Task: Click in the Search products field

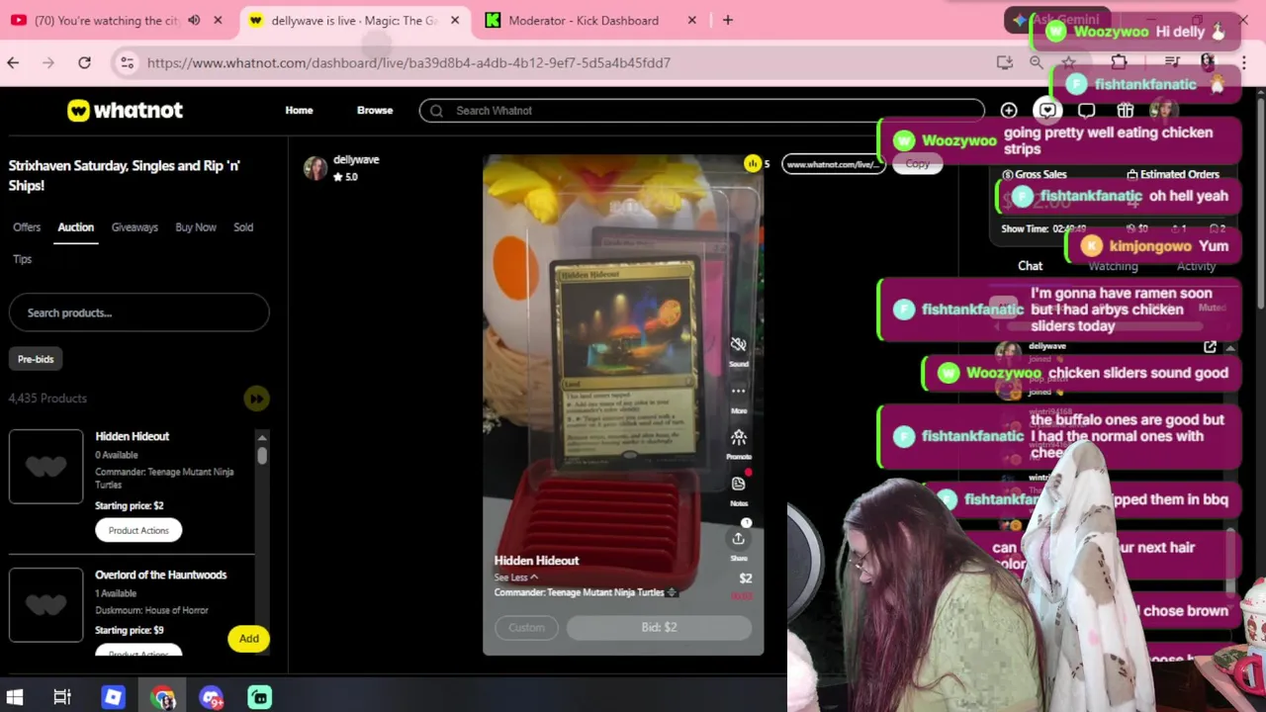Action: point(138,312)
